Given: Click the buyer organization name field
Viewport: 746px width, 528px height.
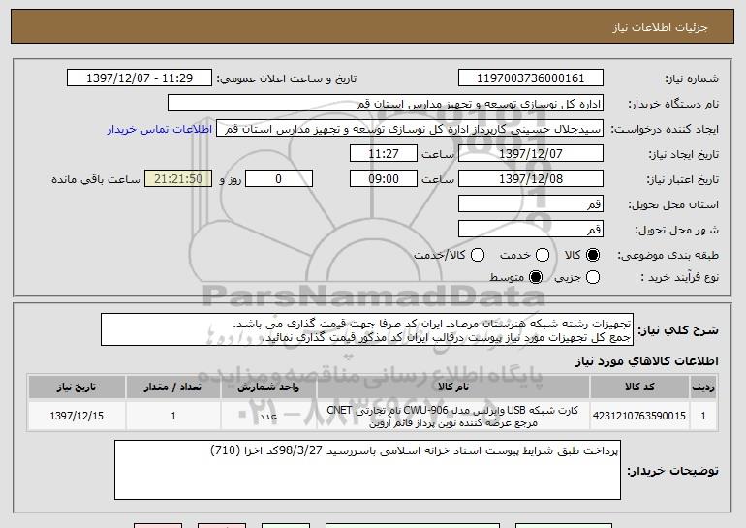Looking at the screenshot, I should (386, 104).
